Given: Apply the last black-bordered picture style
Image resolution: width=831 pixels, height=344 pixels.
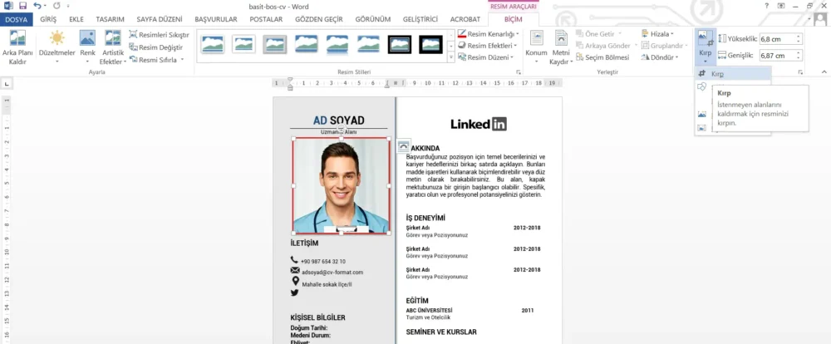Looking at the screenshot, I should (430, 44).
